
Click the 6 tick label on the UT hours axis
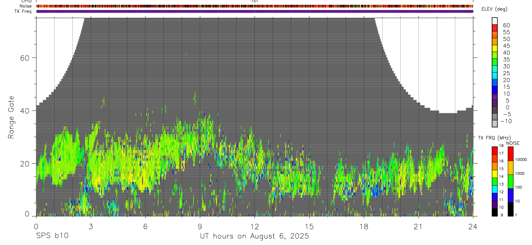coord(145,226)
